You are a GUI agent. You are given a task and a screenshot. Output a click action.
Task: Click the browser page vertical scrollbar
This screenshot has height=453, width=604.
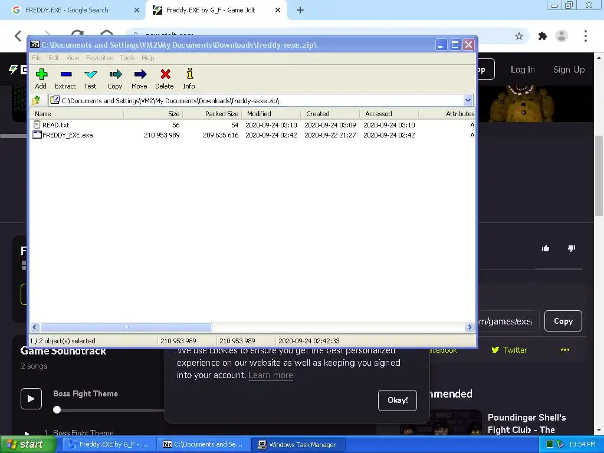pos(599,176)
